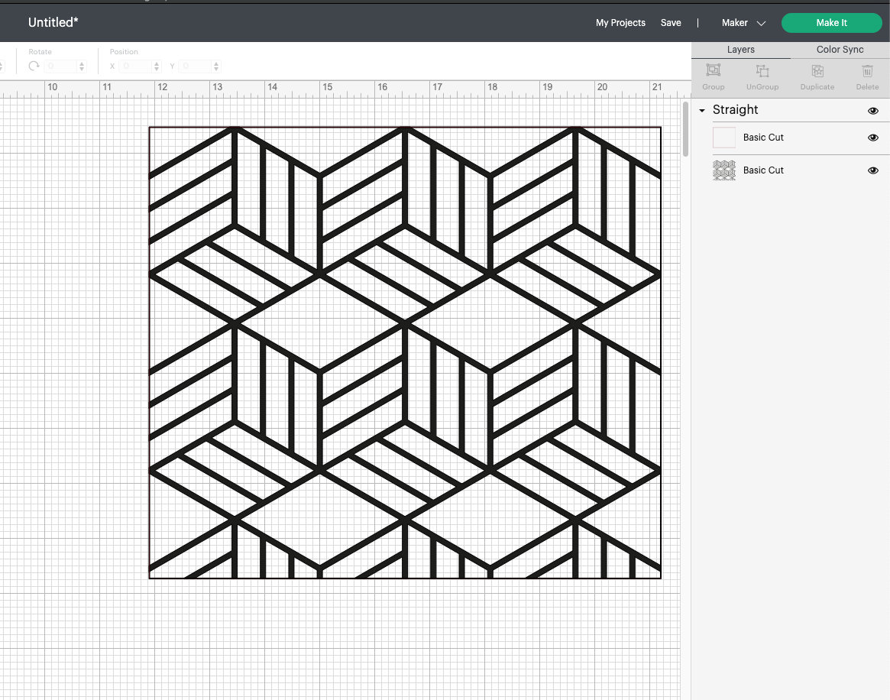
Task: Hide the Straight group with its eye toggle
Action: pos(872,111)
